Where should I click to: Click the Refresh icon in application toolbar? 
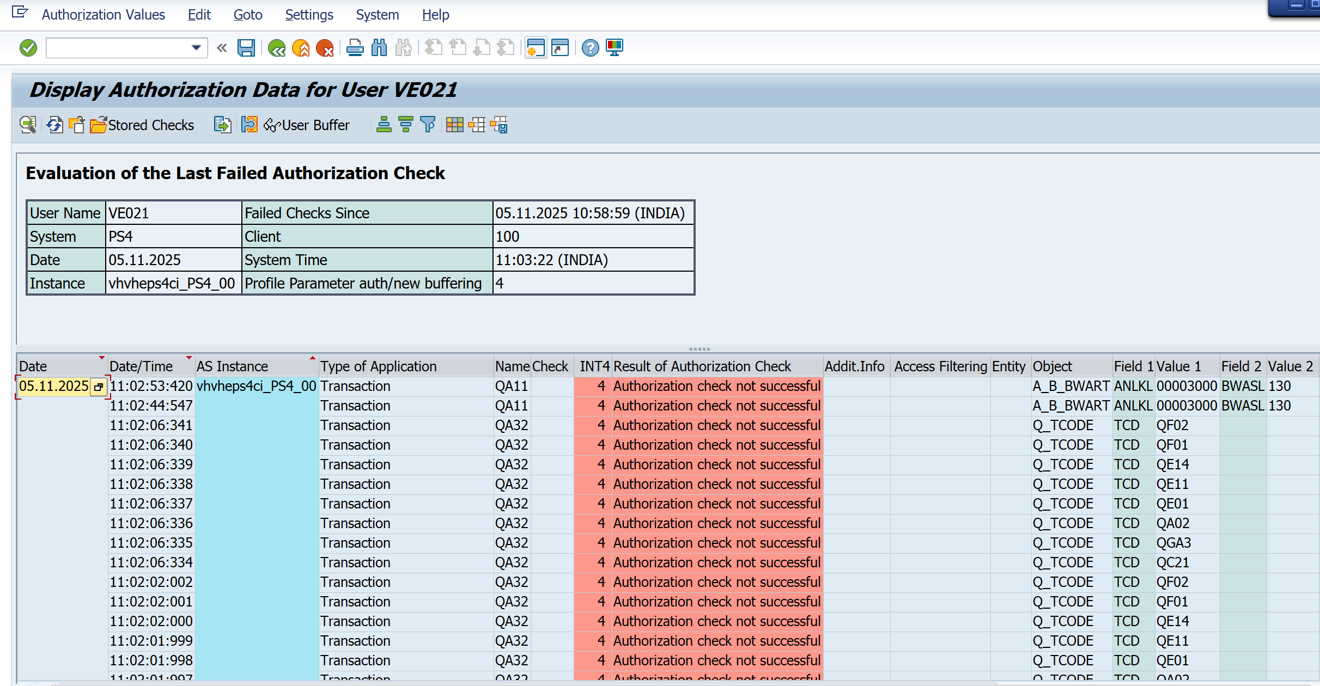[x=54, y=125]
